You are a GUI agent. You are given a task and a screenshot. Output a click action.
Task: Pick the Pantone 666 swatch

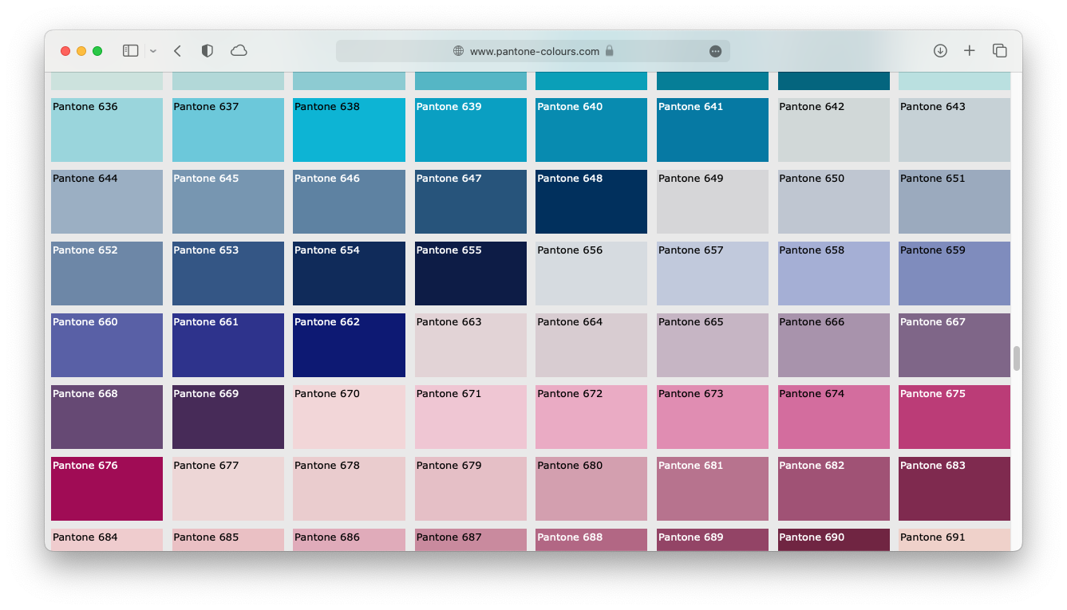coord(834,345)
